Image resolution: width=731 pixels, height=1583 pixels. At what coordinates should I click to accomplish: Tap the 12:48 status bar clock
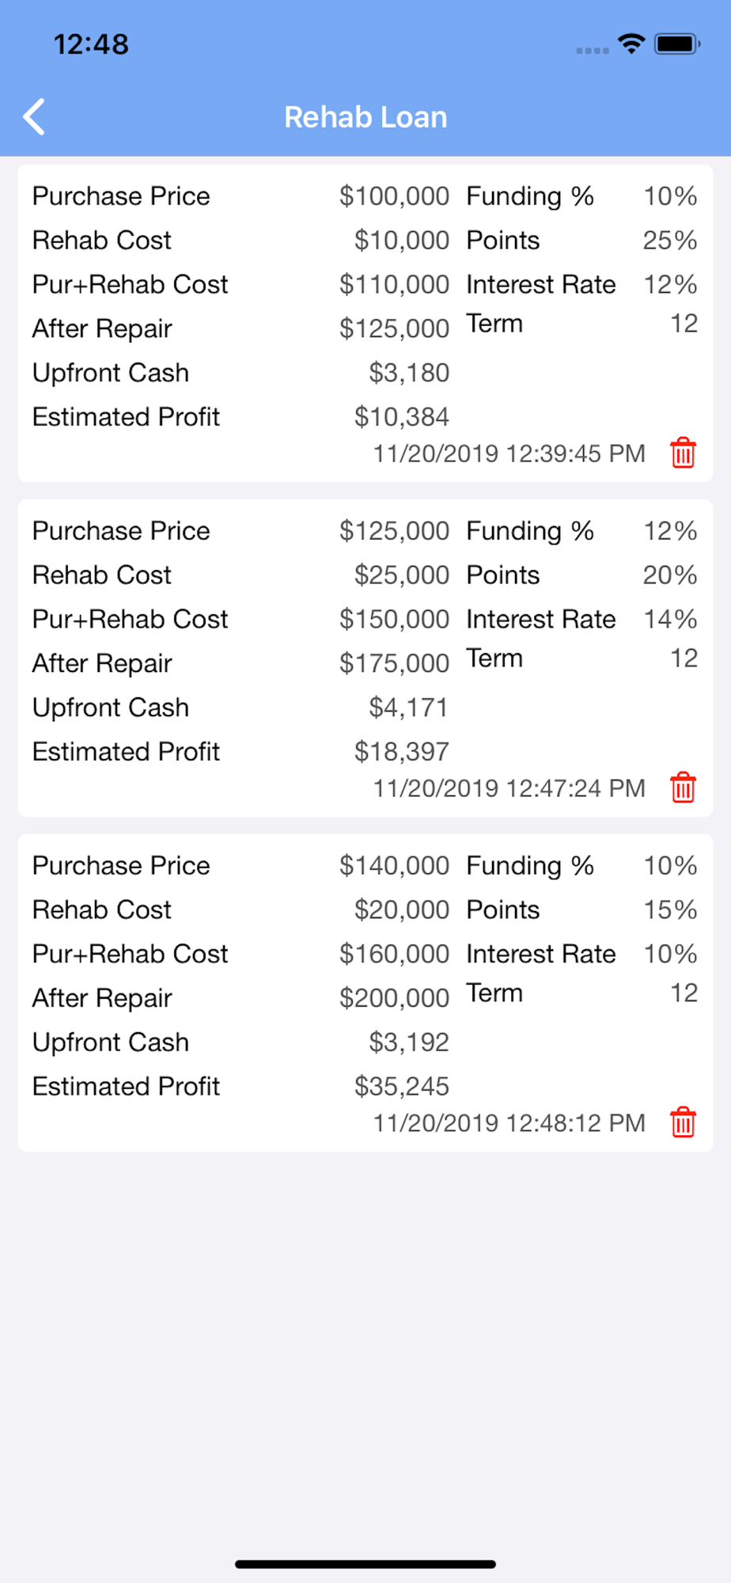(x=91, y=44)
